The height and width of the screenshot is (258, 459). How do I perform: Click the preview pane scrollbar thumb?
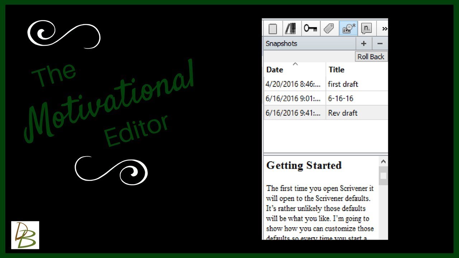click(x=383, y=176)
